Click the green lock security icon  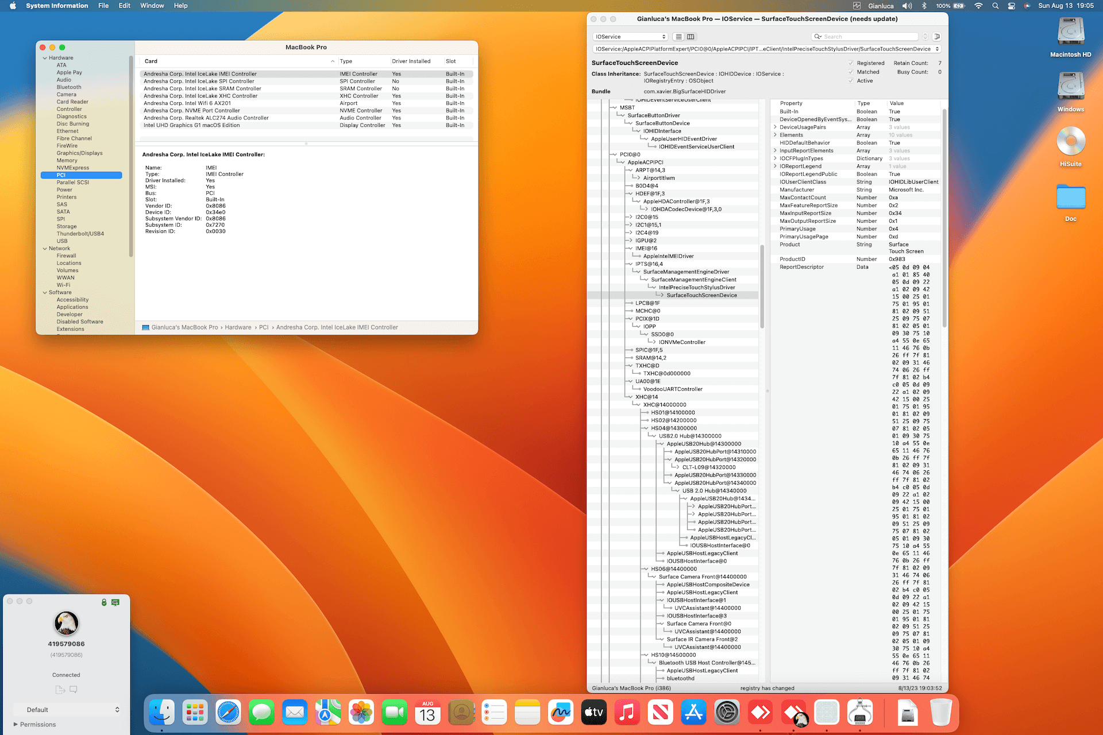[104, 602]
